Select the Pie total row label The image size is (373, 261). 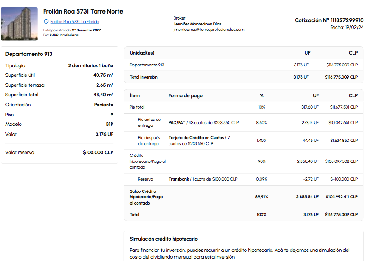click(137, 107)
